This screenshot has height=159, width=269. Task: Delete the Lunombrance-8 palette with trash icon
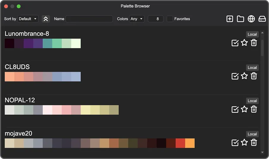254,43
